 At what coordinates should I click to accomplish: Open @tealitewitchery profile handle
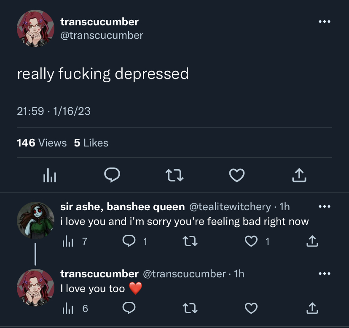pyautogui.click(x=230, y=207)
